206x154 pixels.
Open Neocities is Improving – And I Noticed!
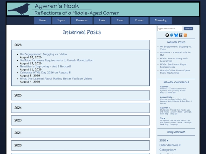pyautogui.click(x=45, y=67)
